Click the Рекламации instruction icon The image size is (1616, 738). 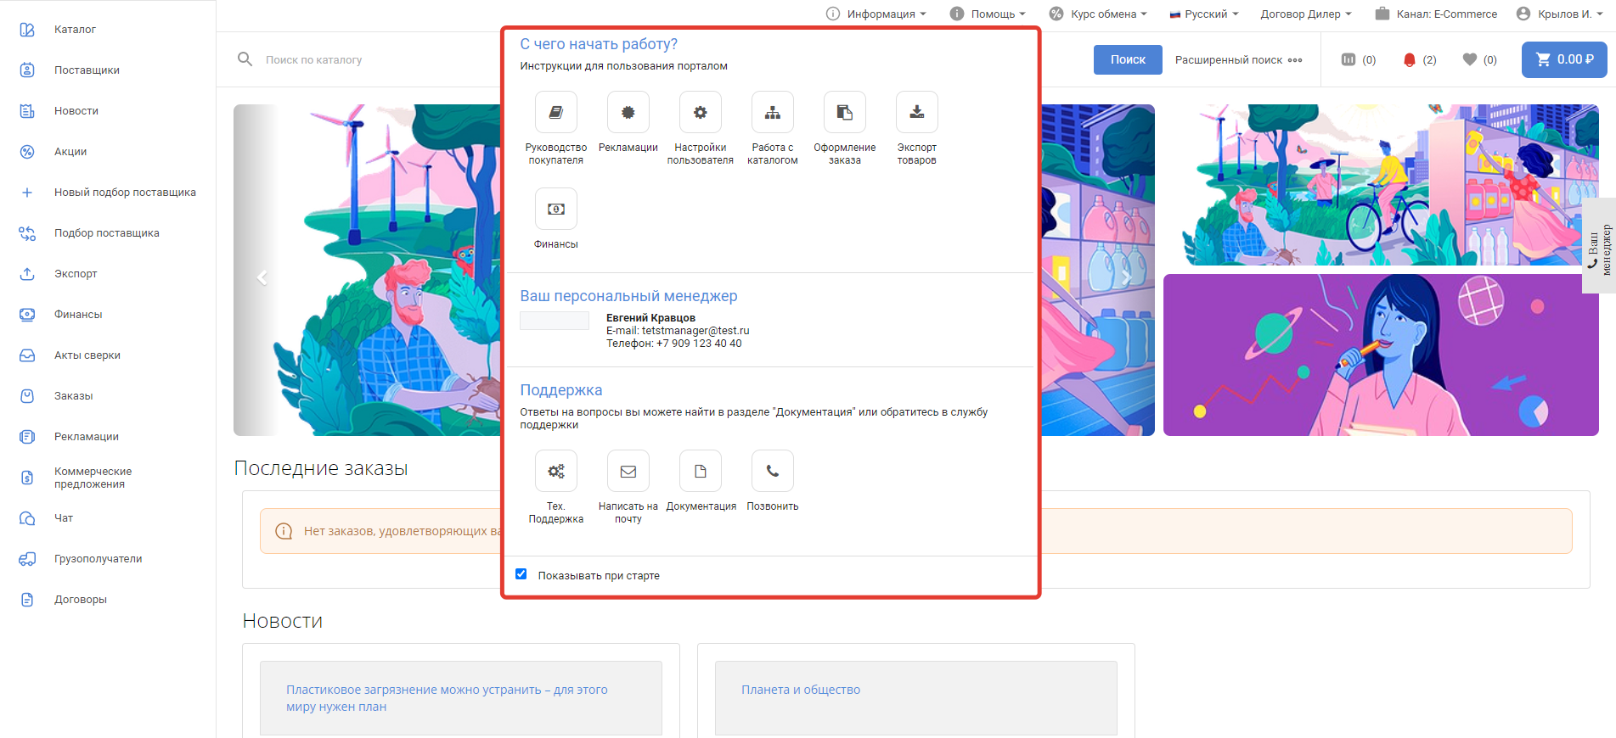(x=628, y=113)
